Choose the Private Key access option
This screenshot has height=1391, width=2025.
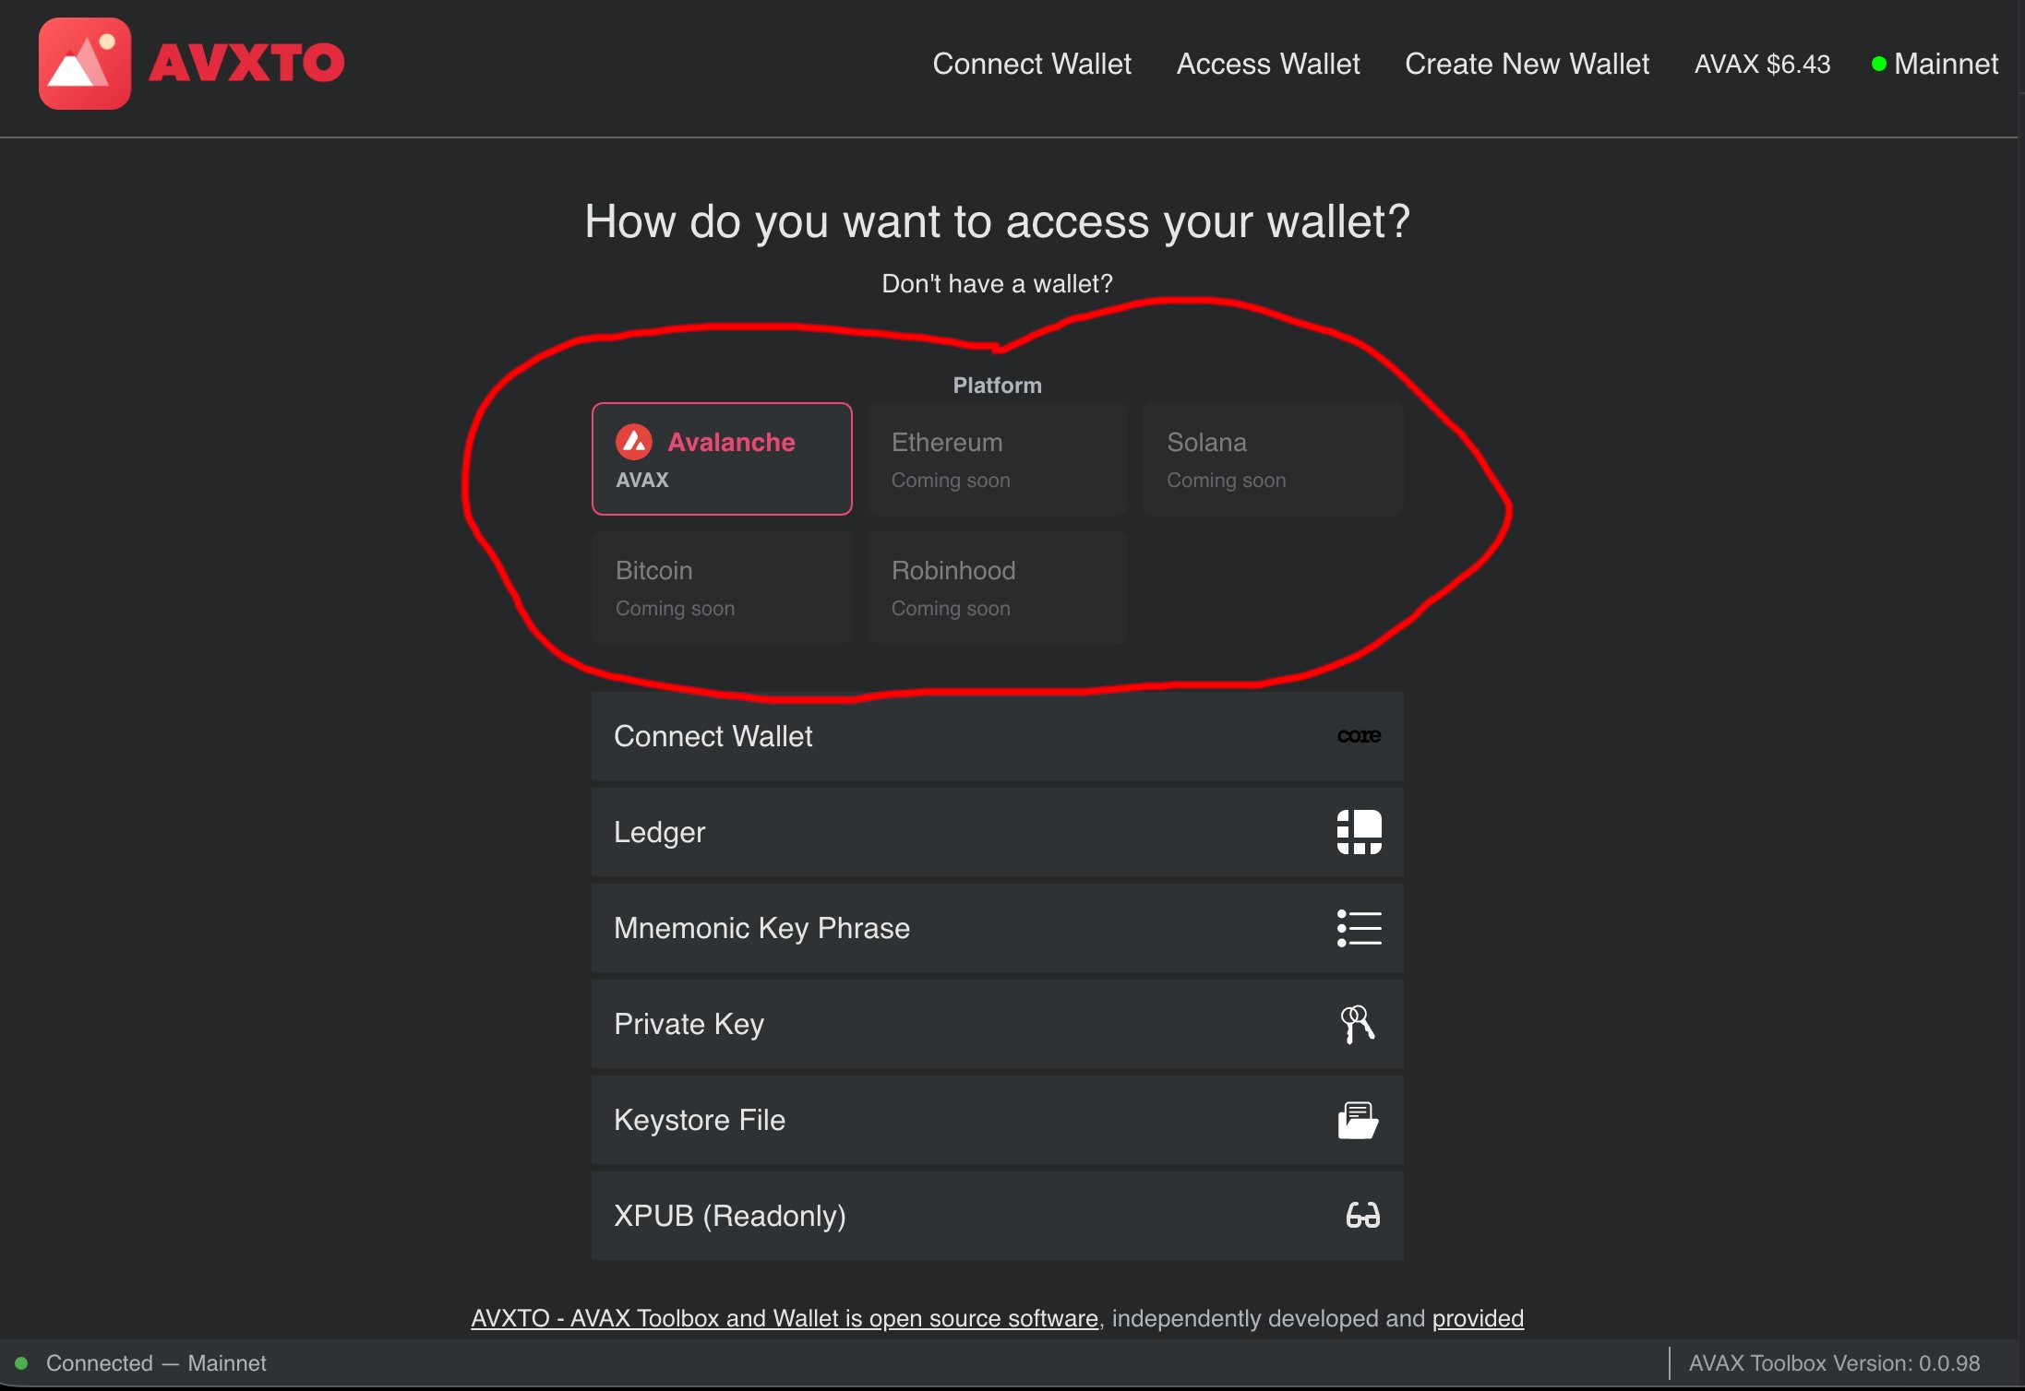[997, 1024]
